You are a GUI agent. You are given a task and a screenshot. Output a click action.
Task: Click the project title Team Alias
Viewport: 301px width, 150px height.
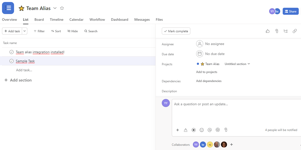(x=38, y=8)
